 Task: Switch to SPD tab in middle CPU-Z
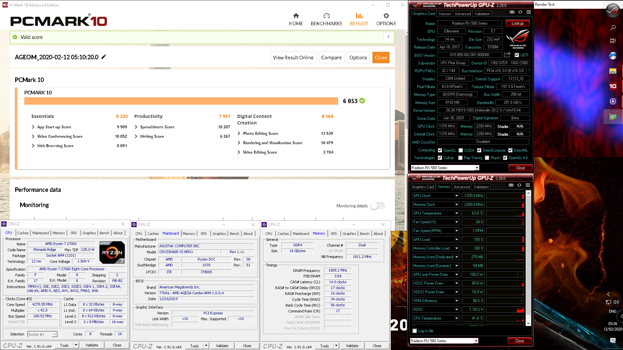[203, 234]
